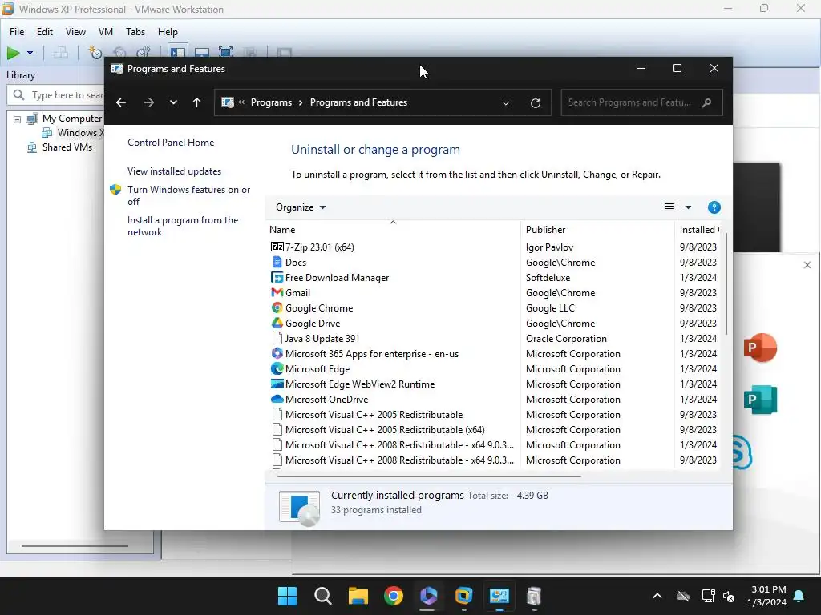
Task: Click Programs in the breadcrumb path
Action: pos(271,102)
